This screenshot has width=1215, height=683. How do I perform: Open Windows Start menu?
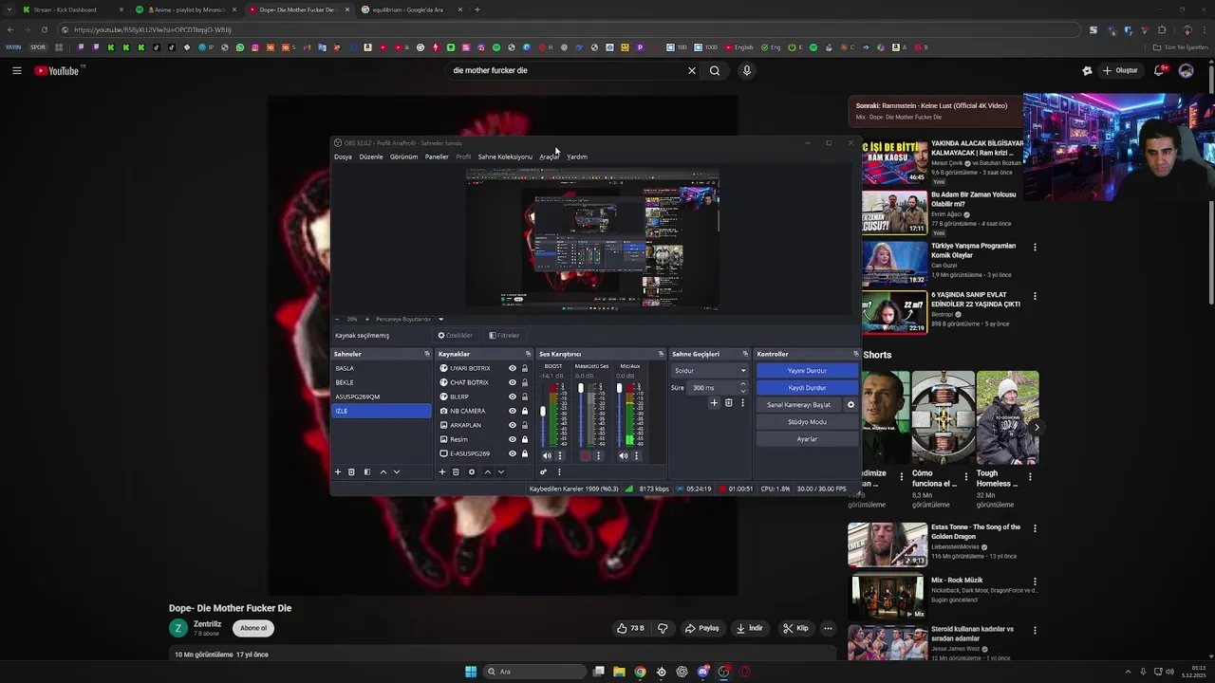tap(471, 672)
